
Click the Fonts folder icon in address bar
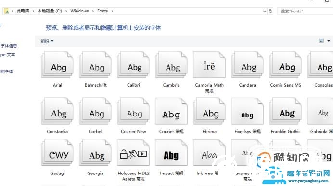click(6, 11)
